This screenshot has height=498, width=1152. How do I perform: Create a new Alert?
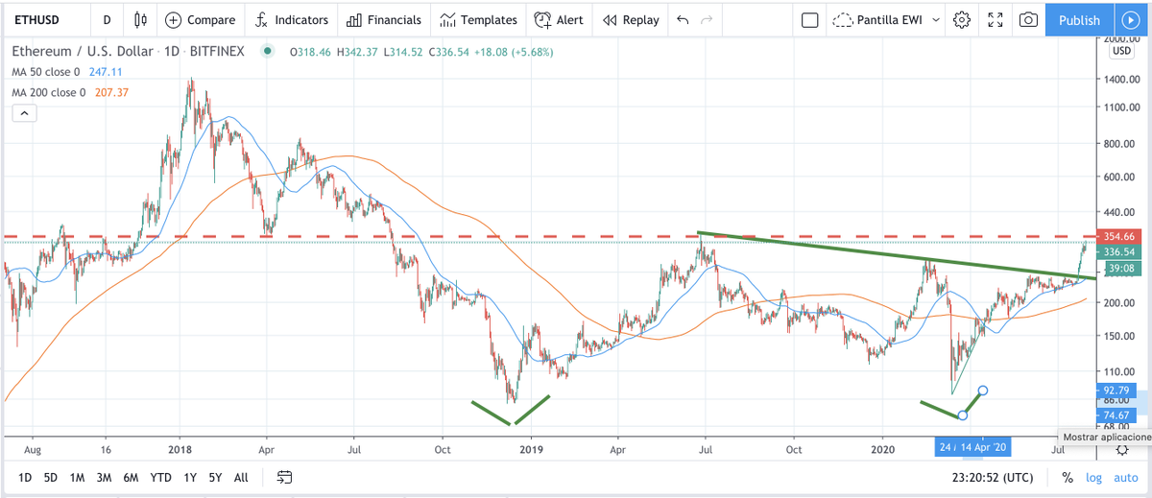tap(559, 19)
